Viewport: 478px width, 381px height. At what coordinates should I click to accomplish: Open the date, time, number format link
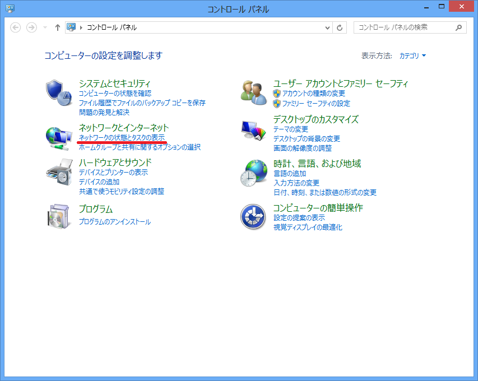[x=325, y=192]
